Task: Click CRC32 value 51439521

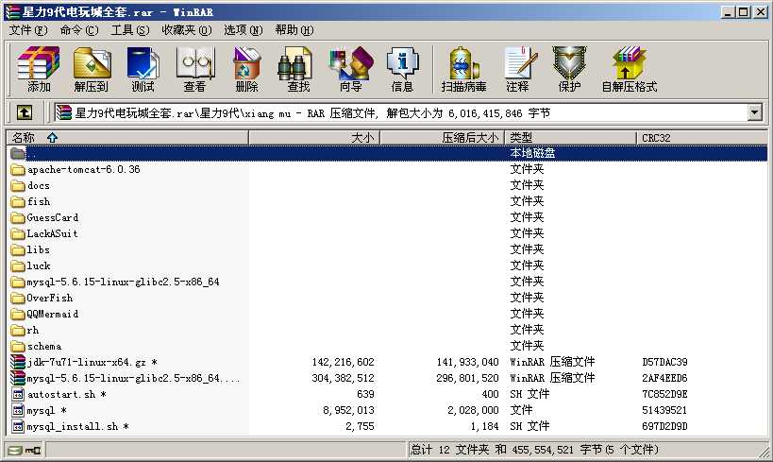Action: (664, 410)
